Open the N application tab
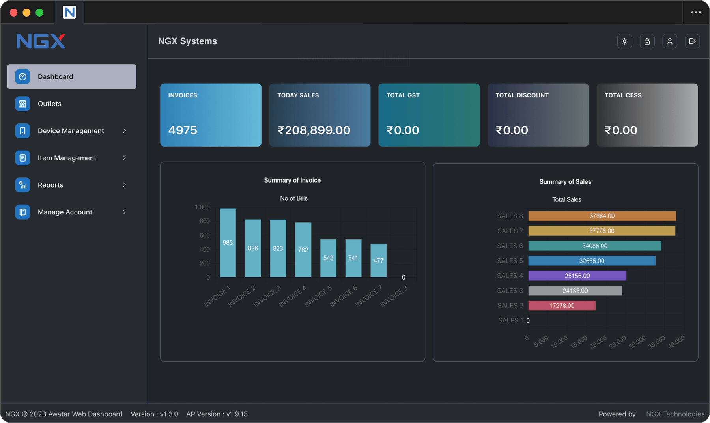Screen dimensions: 710x423 [x=69, y=12]
